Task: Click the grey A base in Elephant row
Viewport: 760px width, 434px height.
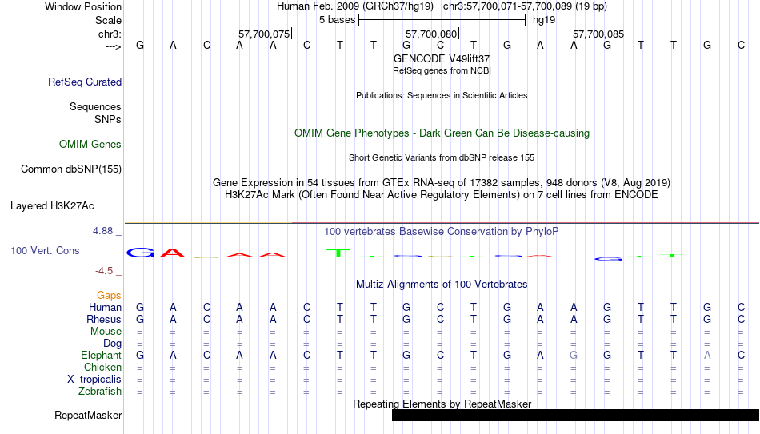Action: point(707,356)
